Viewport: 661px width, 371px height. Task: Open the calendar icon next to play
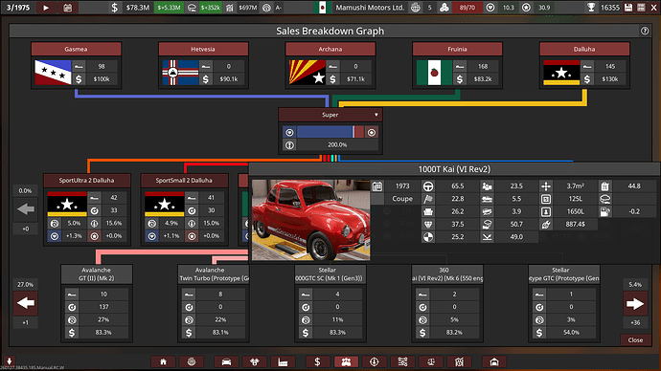[x=67, y=8]
